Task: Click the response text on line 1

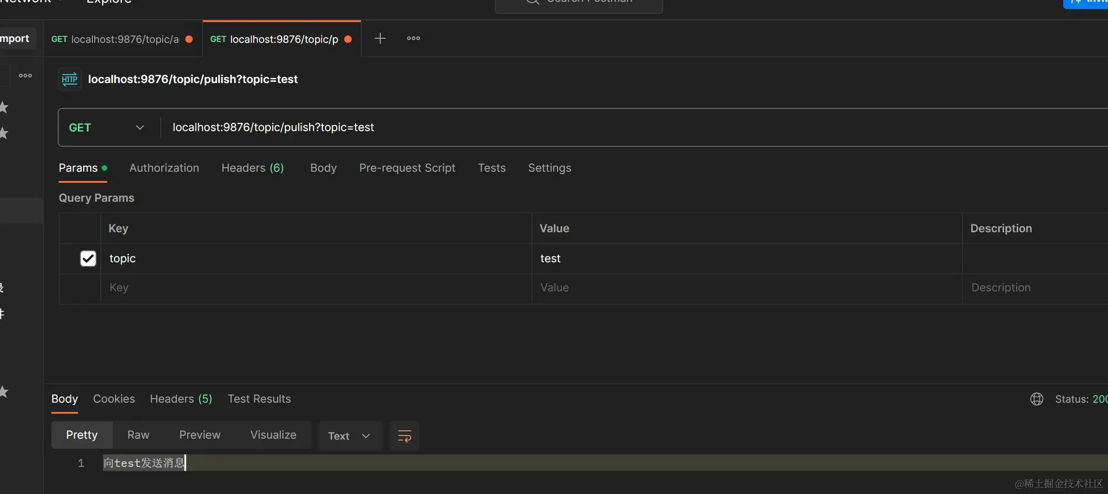Action: 144,463
